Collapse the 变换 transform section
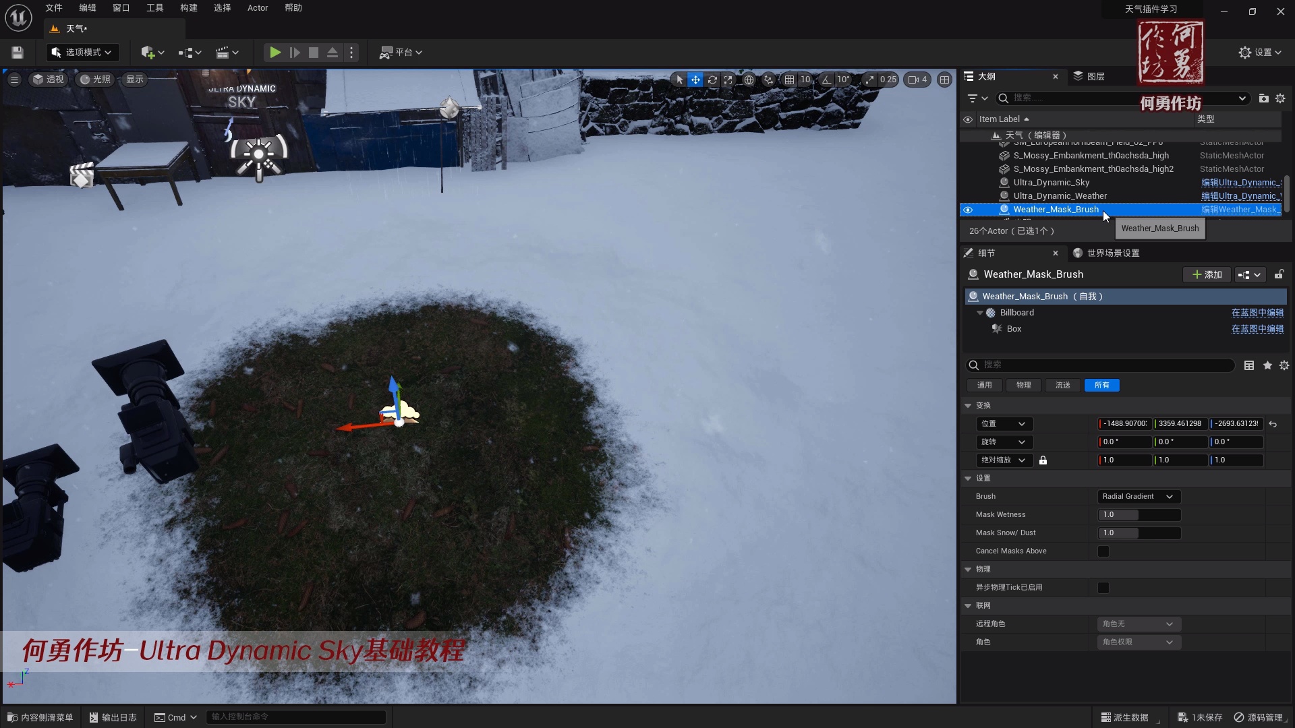1295x728 pixels. (x=969, y=406)
